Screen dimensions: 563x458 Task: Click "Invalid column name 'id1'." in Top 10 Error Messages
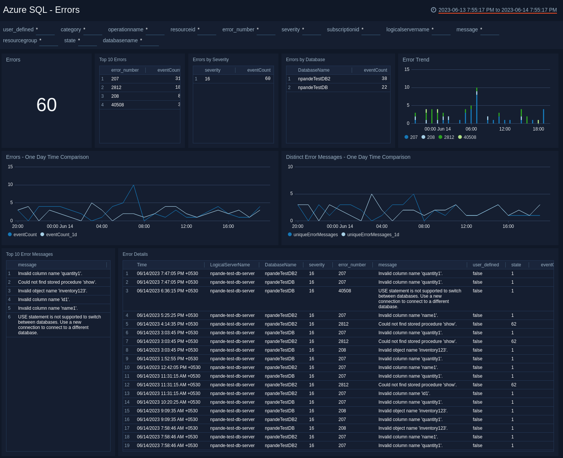(x=44, y=300)
